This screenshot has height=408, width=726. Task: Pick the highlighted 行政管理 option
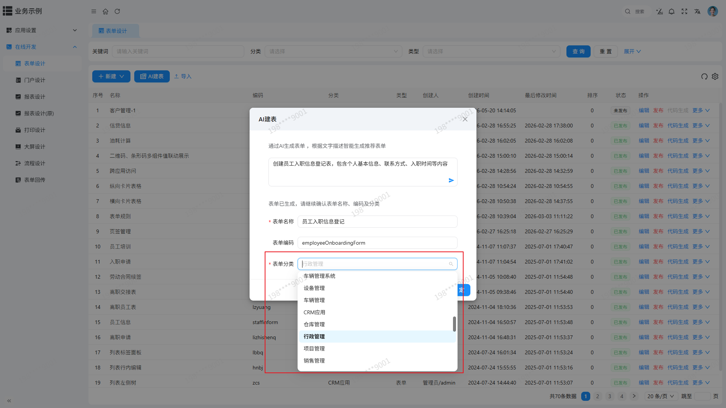(x=377, y=337)
